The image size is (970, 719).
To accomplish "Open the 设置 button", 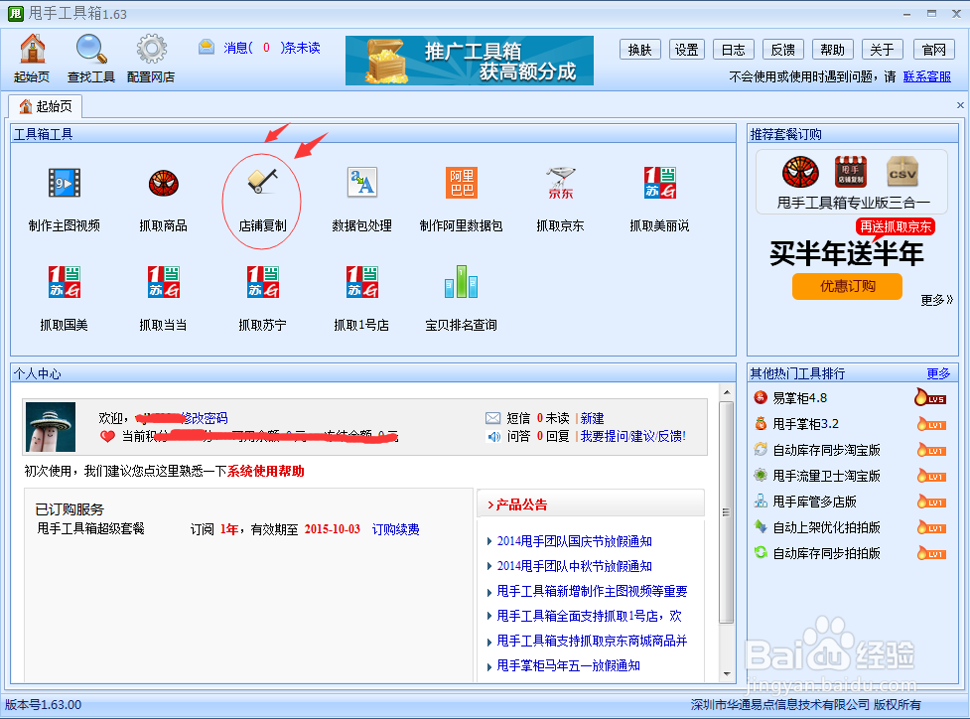I will 687,50.
